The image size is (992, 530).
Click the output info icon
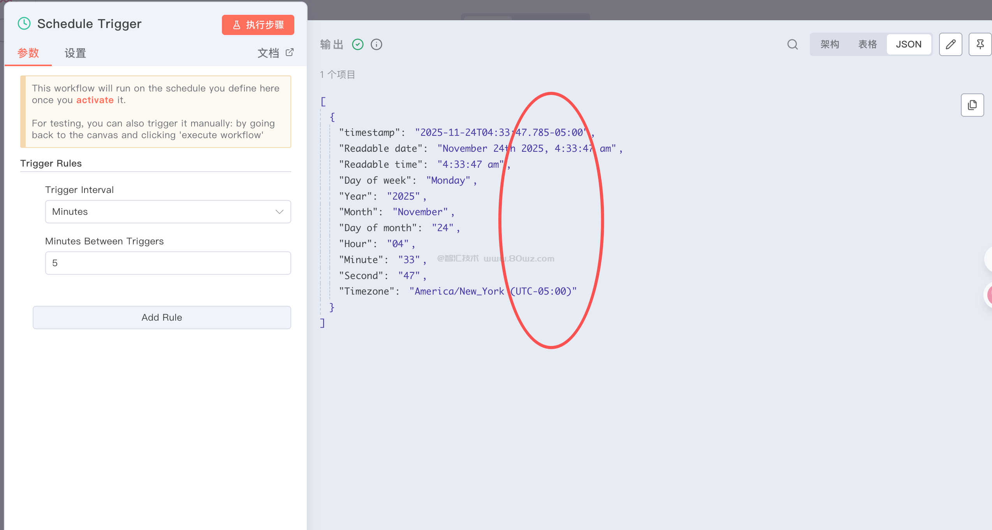tap(376, 44)
